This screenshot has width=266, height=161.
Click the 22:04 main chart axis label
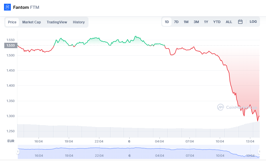[99, 141]
